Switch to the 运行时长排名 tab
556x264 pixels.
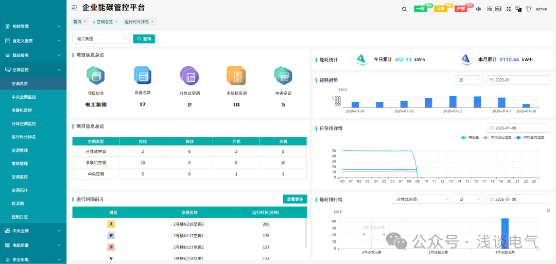point(137,22)
